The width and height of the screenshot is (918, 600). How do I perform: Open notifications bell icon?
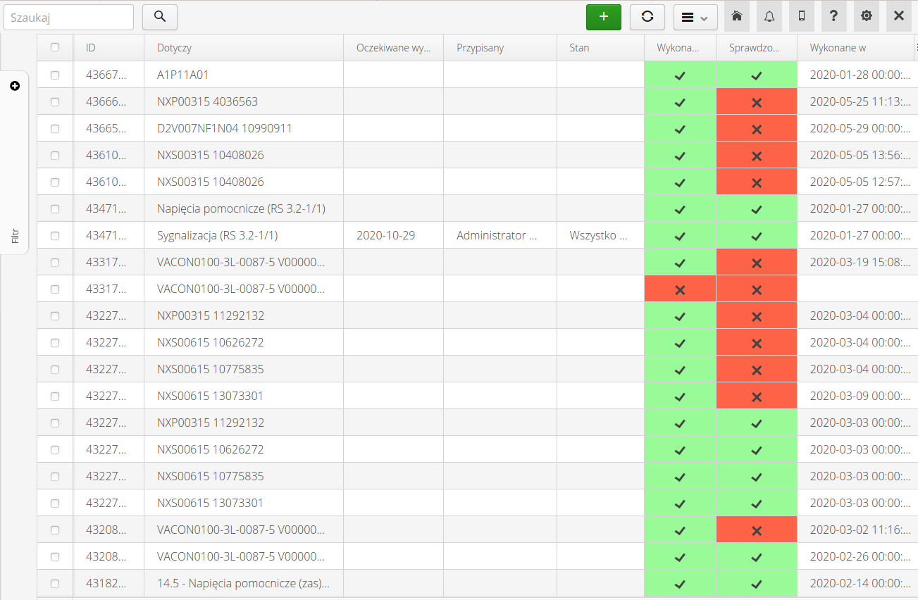(x=769, y=16)
